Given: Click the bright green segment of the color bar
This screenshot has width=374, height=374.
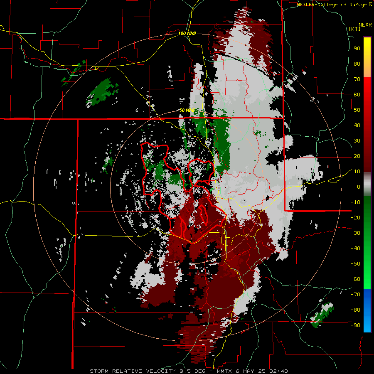Looking at the screenshot, I should (x=367, y=243).
